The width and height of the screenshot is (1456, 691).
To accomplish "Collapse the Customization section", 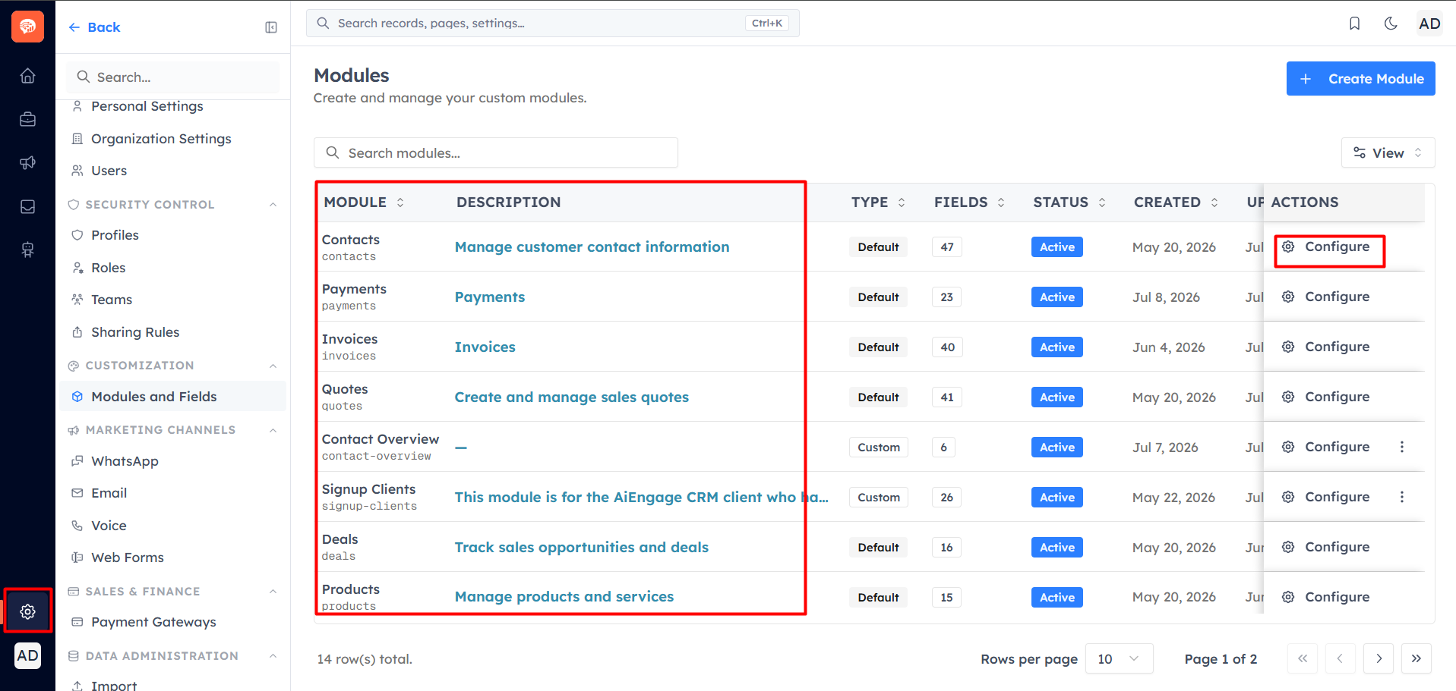I will pyautogui.click(x=273, y=366).
